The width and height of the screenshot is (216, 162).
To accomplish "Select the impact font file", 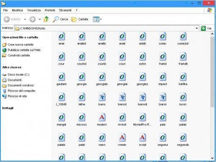I will point(163,79).
